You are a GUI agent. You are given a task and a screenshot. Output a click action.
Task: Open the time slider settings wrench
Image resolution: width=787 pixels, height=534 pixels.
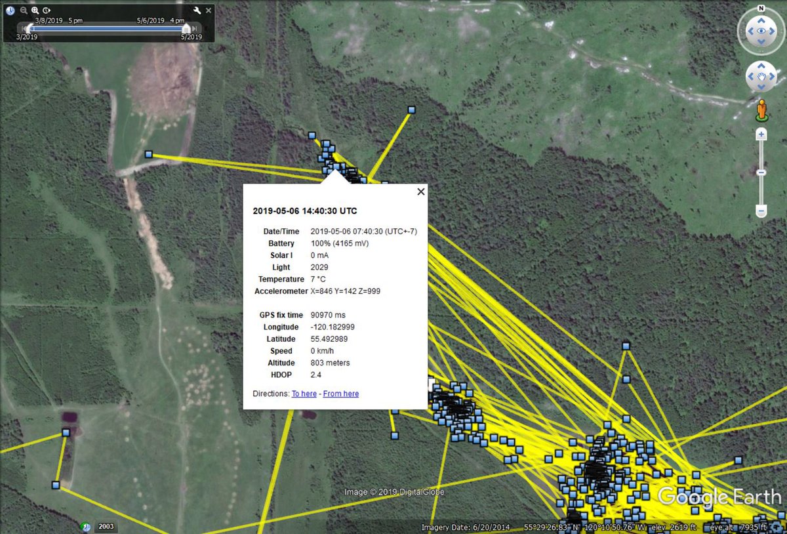pyautogui.click(x=197, y=11)
